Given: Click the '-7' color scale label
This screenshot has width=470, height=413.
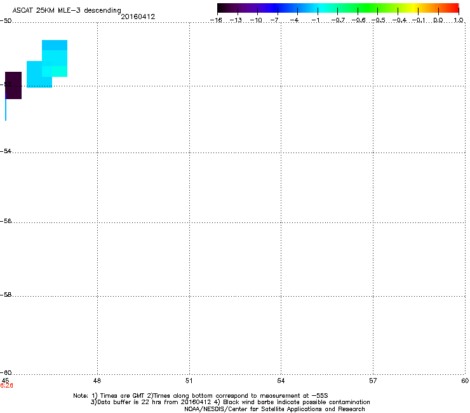Looking at the screenshot, I should [x=275, y=20].
